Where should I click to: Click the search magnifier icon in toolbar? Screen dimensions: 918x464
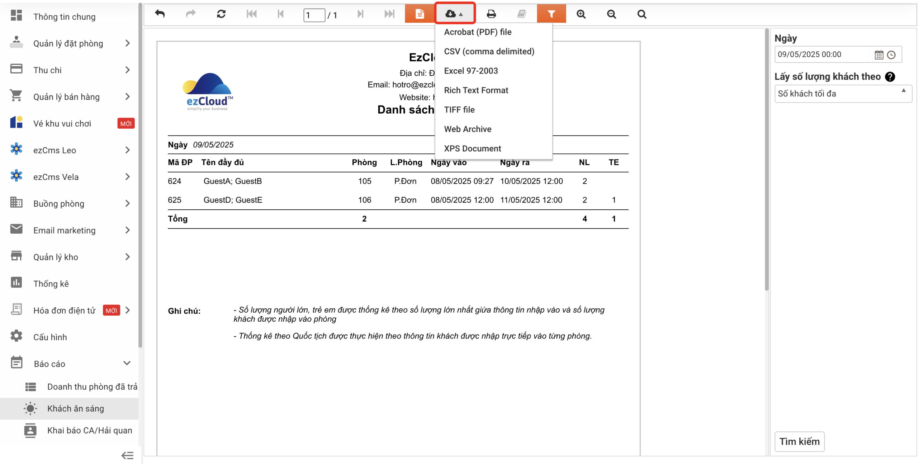click(642, 14)
